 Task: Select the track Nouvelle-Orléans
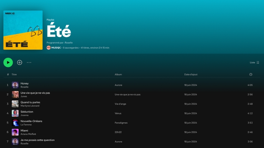click(31, 121)
